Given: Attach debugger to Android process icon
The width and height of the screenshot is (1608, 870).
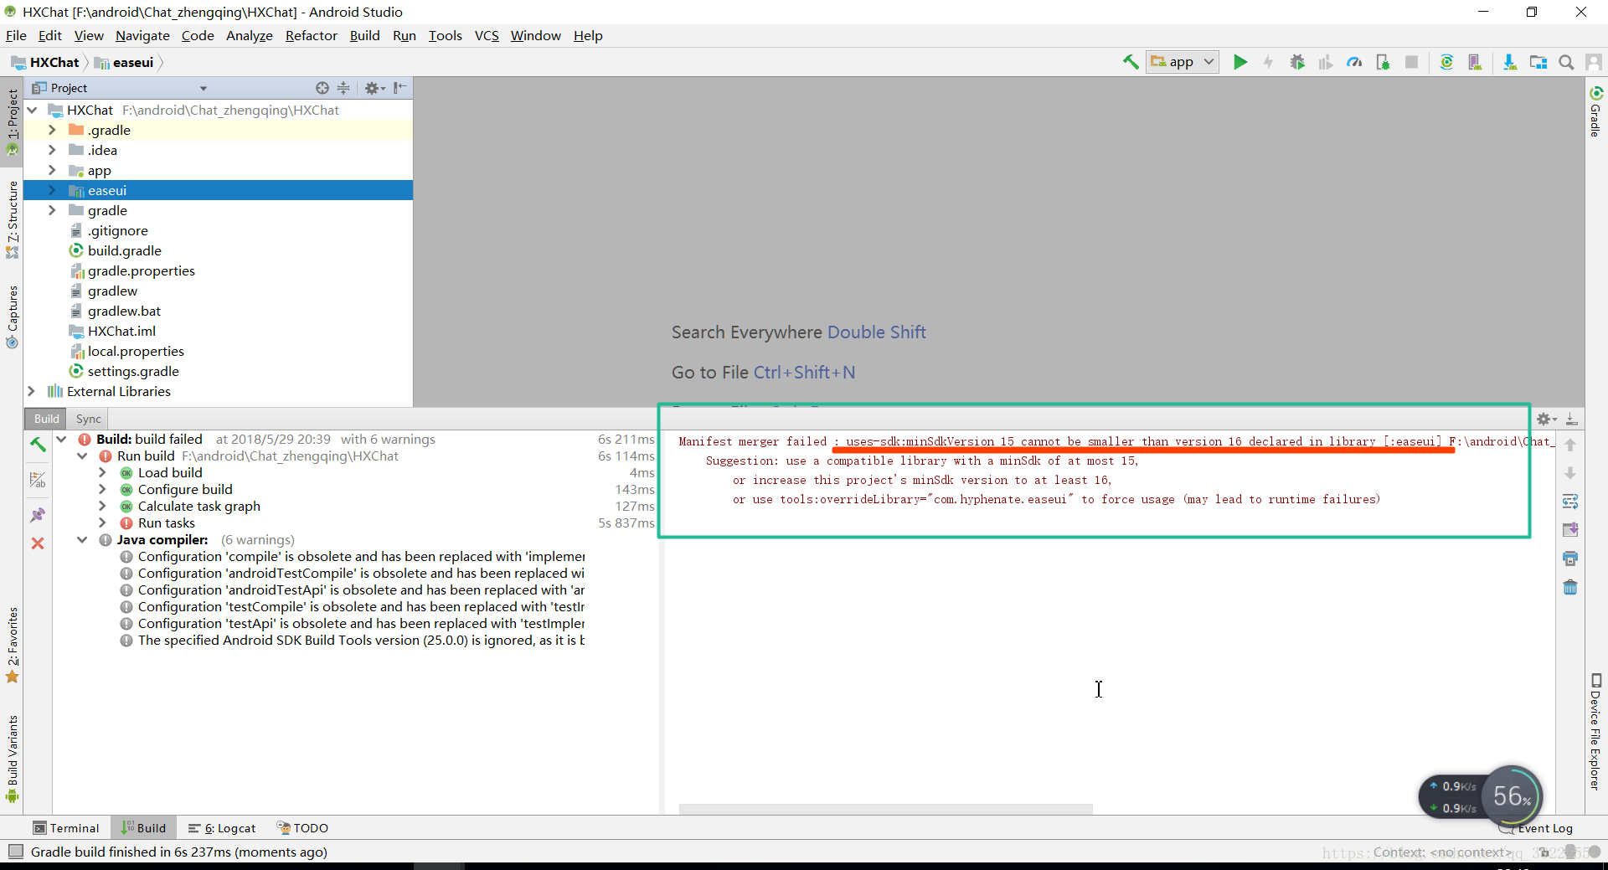Looking at the screenshot, I should pos(1383,62).
